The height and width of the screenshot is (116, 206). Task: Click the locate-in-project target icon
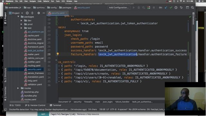27,13
